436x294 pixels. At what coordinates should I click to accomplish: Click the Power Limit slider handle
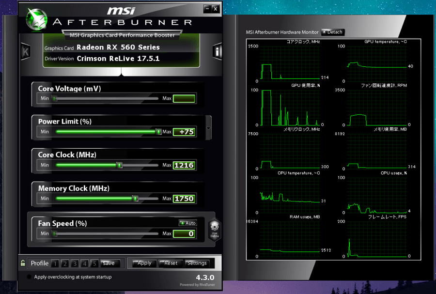tap(158, 132)
